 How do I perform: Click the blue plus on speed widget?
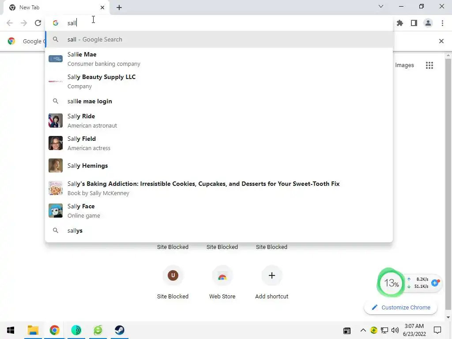435,283
